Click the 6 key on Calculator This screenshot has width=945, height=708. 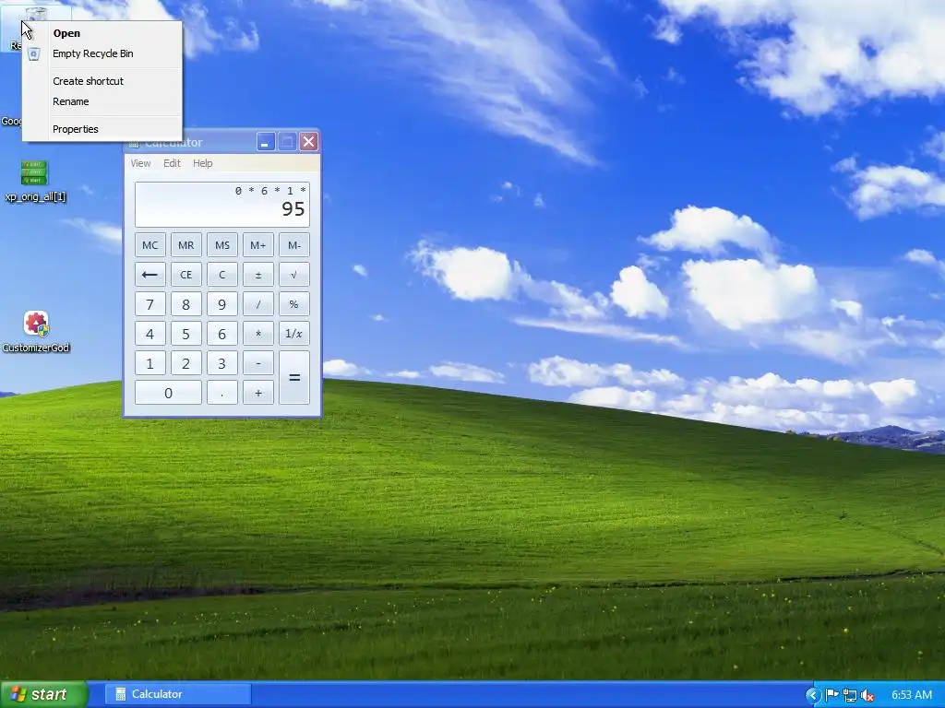(x=222, y=334)
